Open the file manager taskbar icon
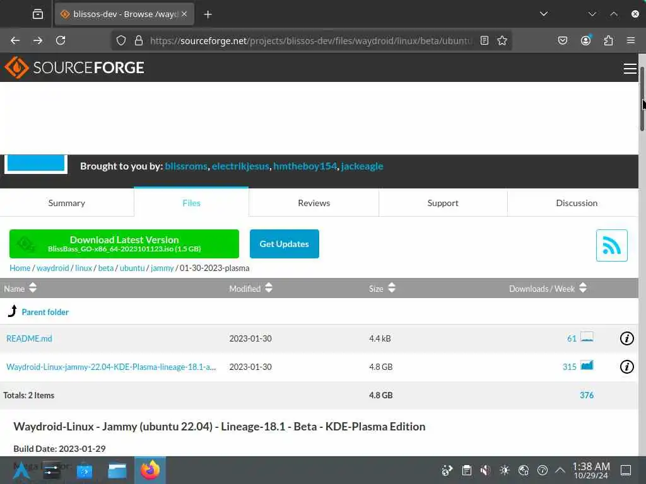 (117, 470)
